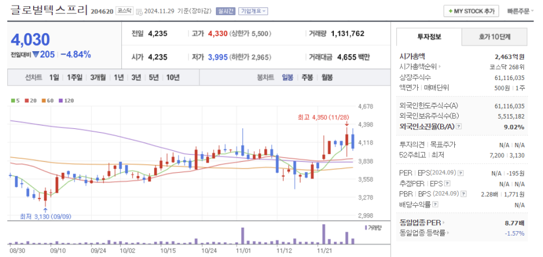
Task: Click the blue down-triangle next to 205
Action: (35, 55)
